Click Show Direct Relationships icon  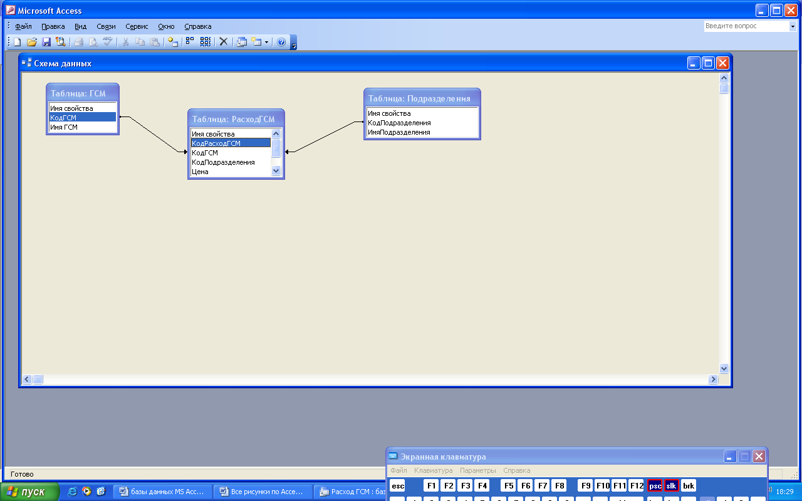pyautogui.click(x=190, y=42)
